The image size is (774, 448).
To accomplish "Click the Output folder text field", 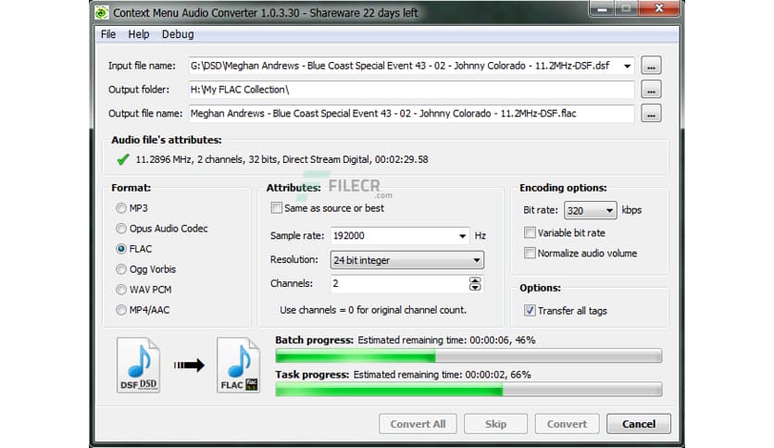I will coord(411,89).
